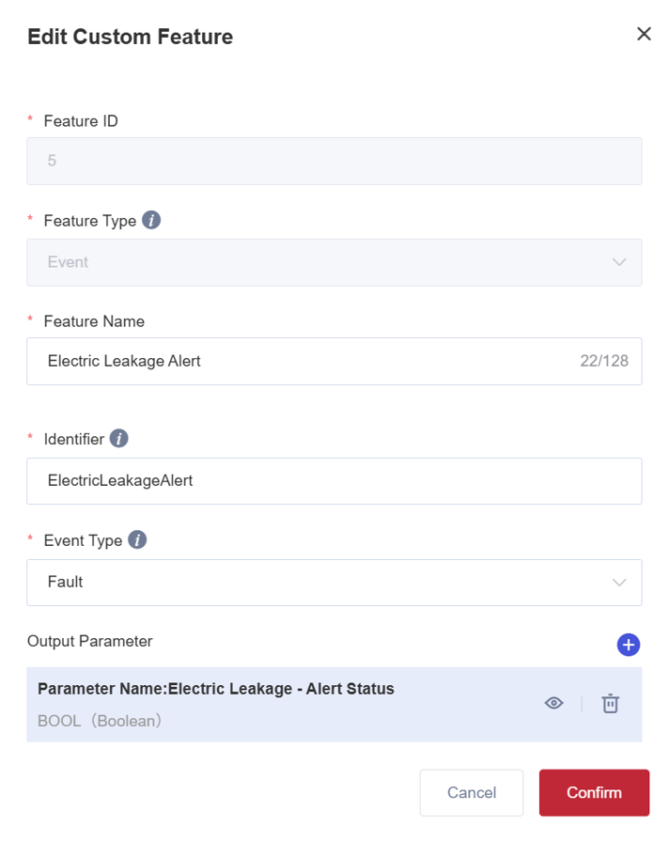Screen dimensions: 669x842
Task: Close the Edit Custom Feature dialog
Action: pyautogui.click(x=644, y=34)
